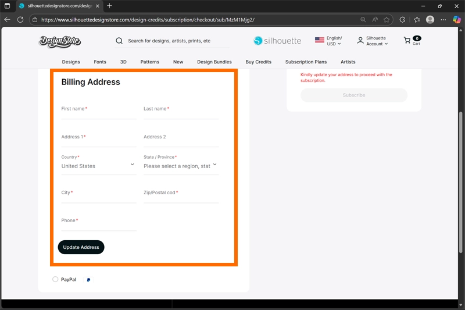The height and width of the screenshot is (310, 465).
Task: Click the Buy Credits link
Action: click(x=258, y=62)
